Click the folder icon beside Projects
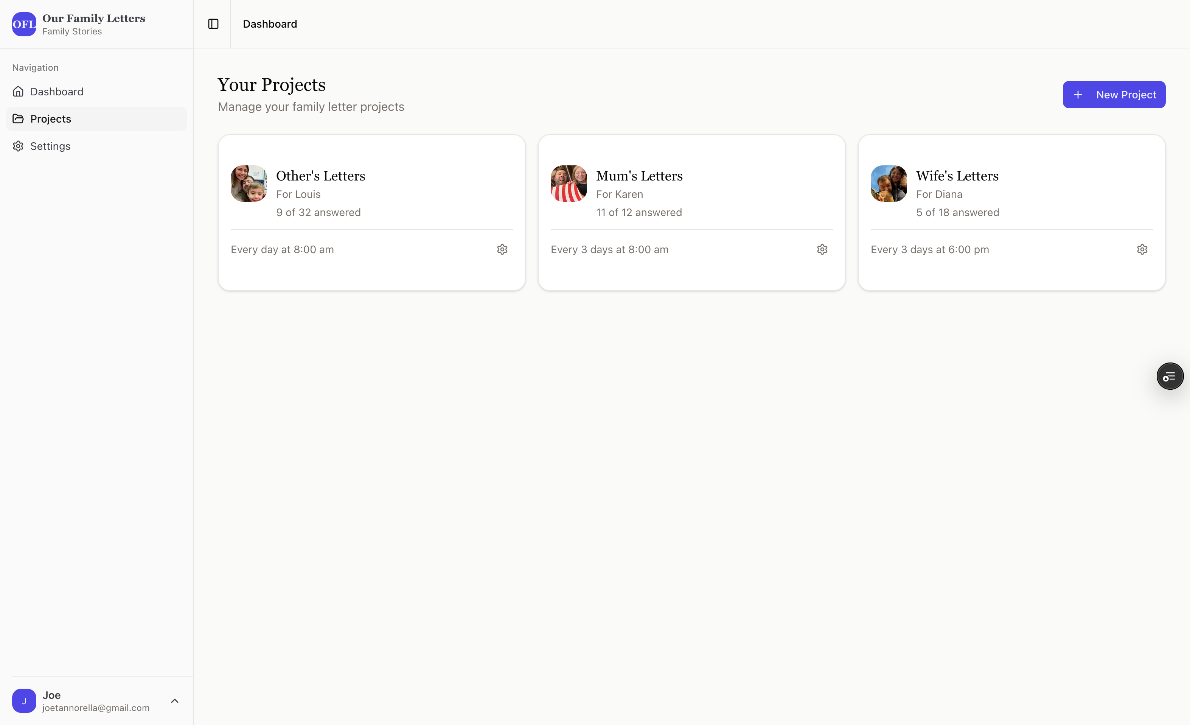 coord(19,119)
